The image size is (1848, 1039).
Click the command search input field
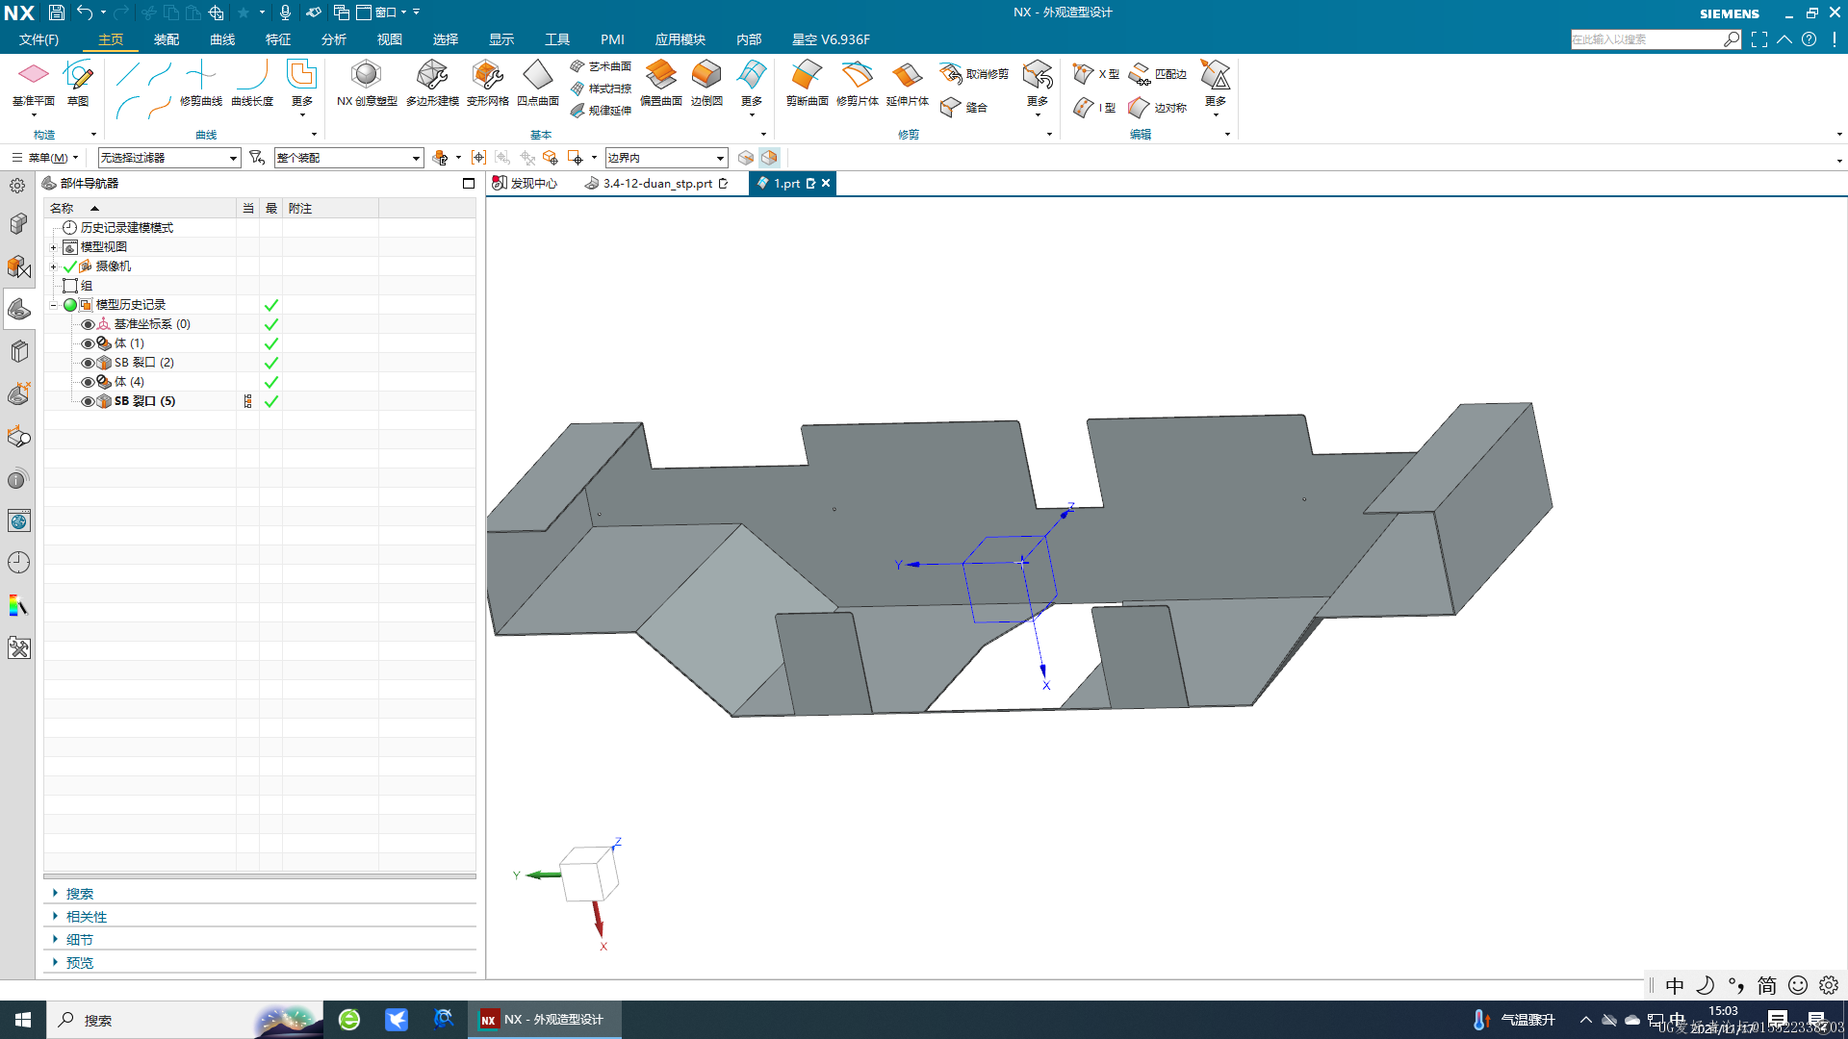pos(1647,39)
